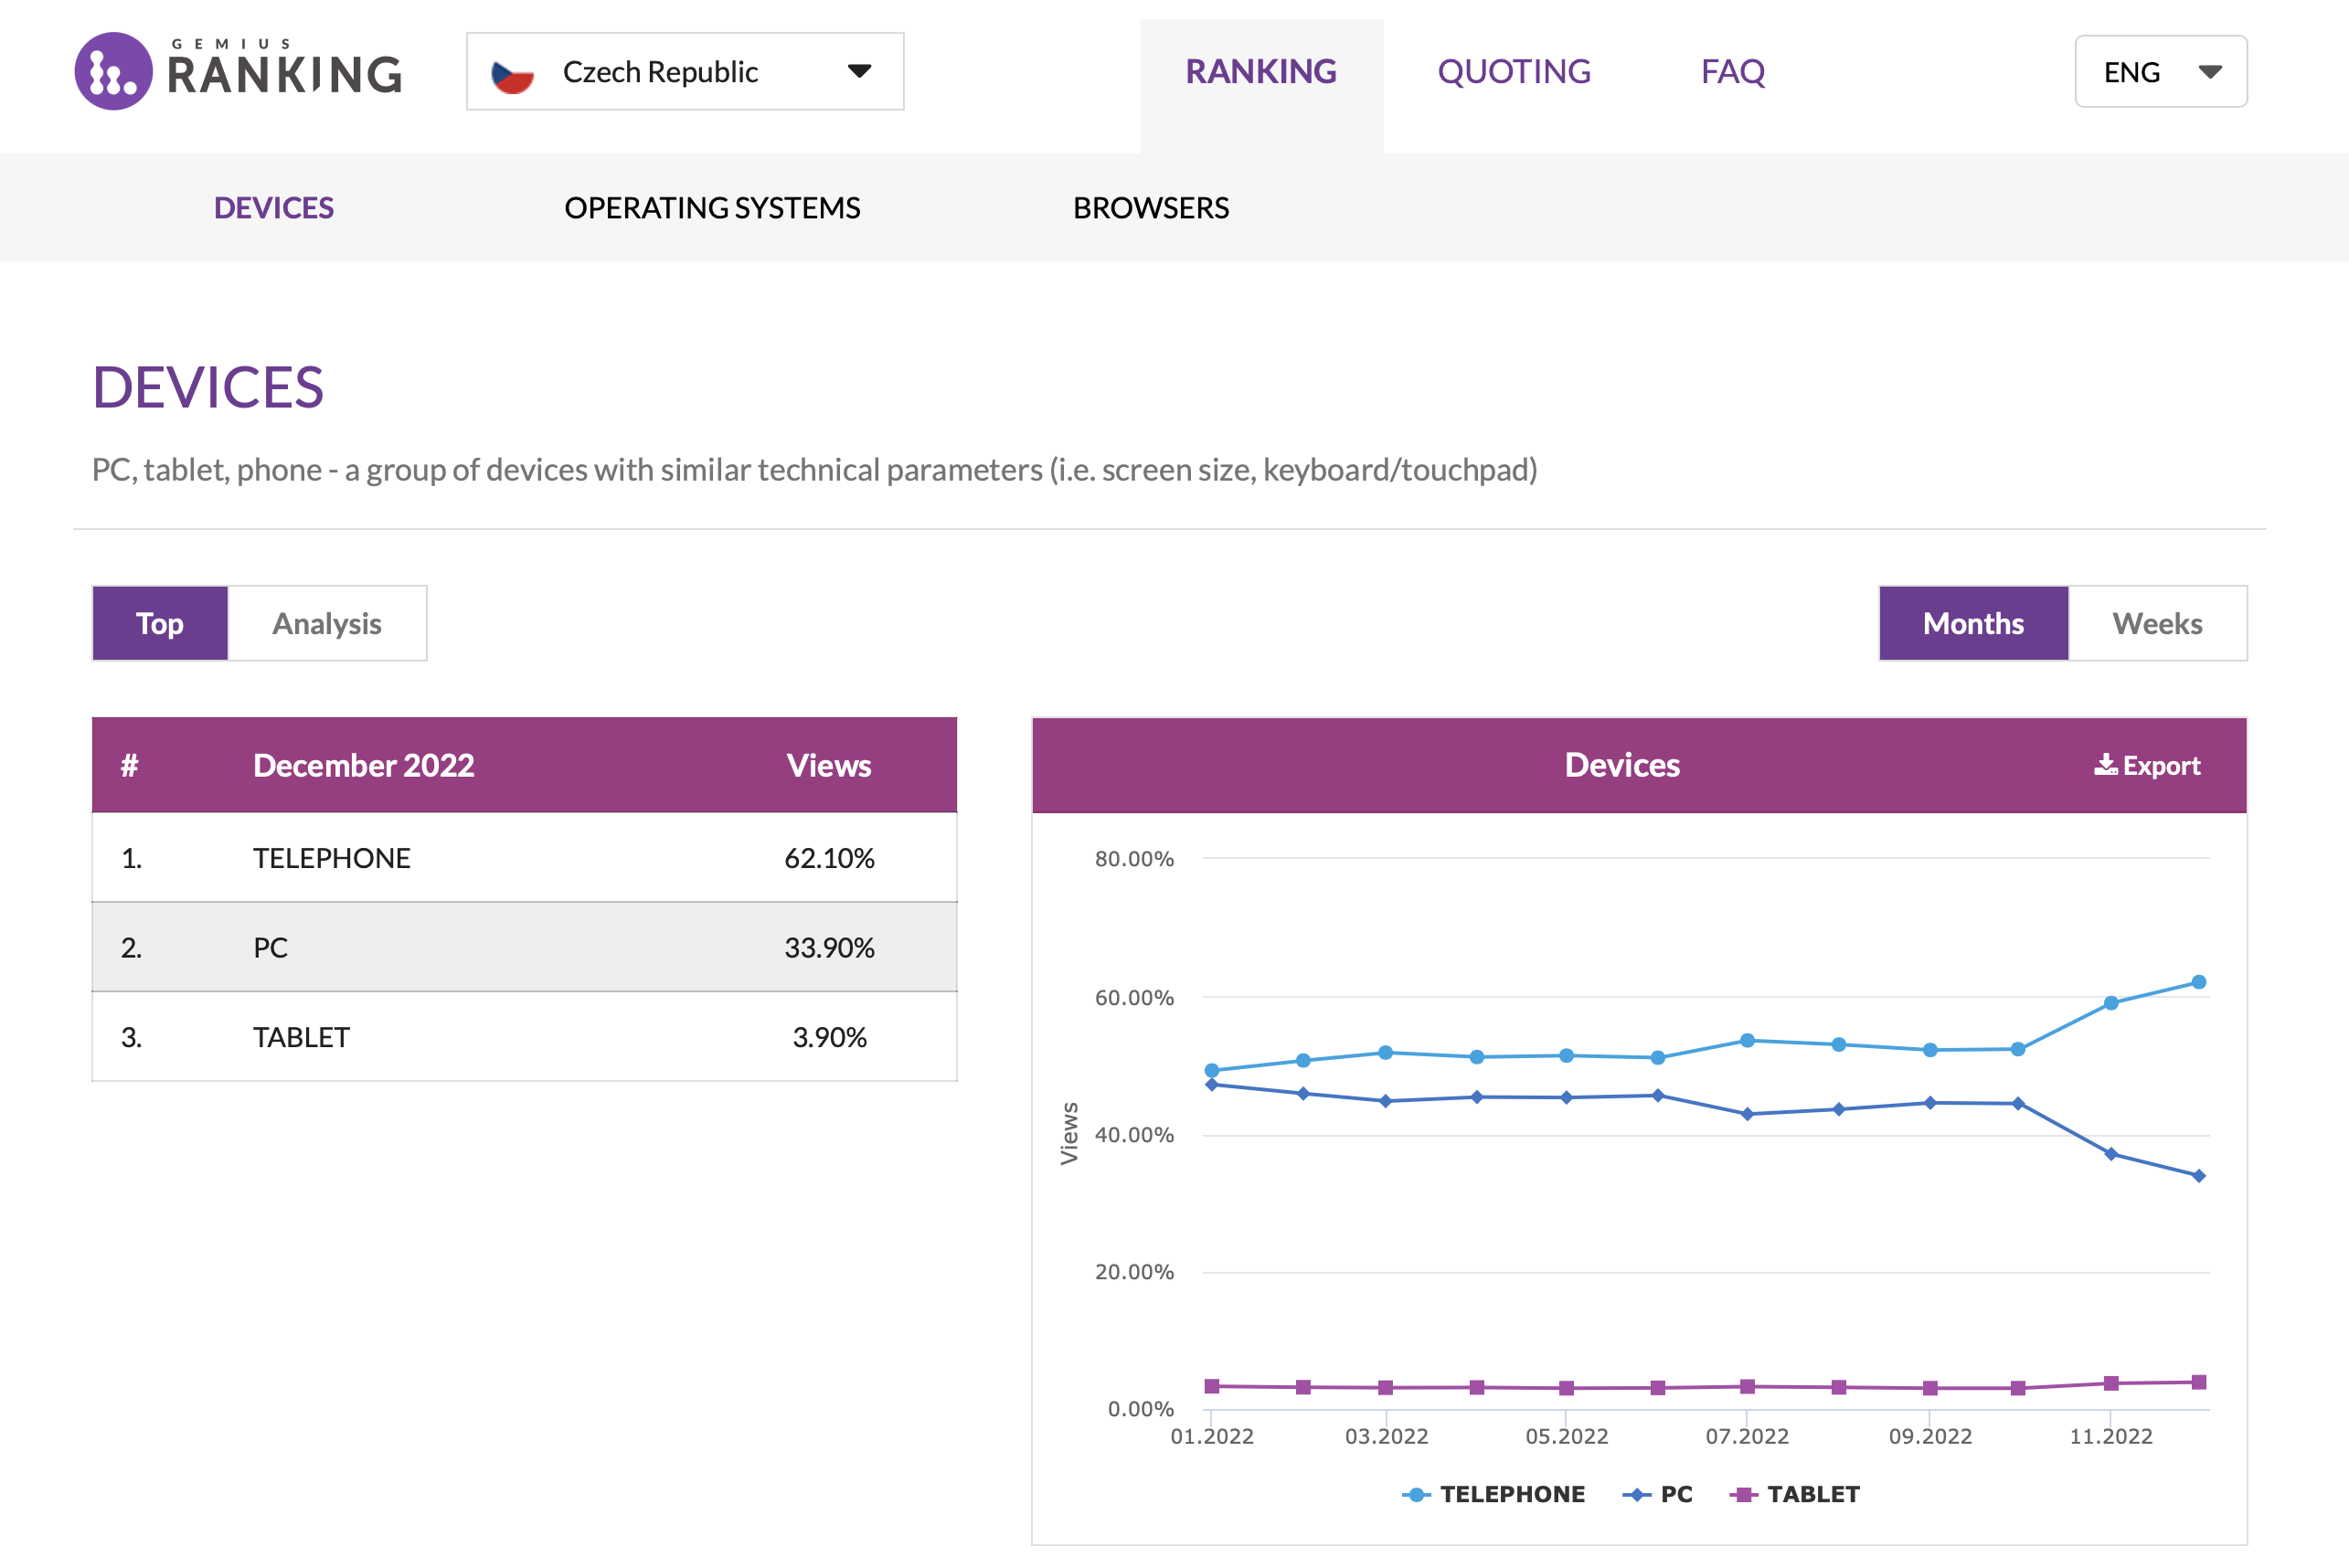Click the Export download icon
The height and width of the screenshot is (1568, 2349).
click(x=2105, y=765)
